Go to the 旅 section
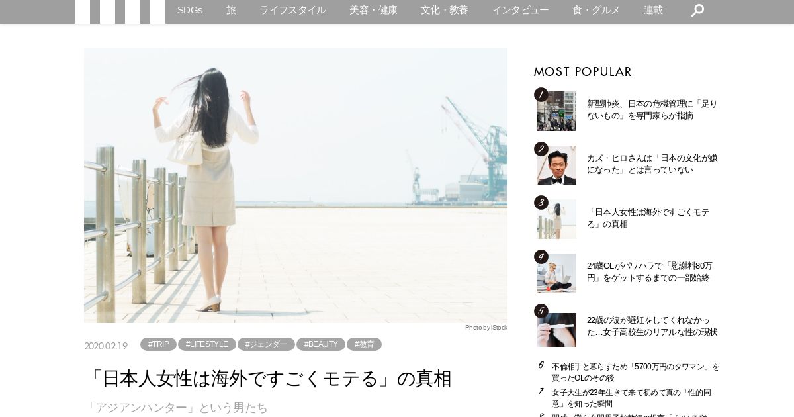The width and height of the screenshot is (794, 417). click(231, 10)
